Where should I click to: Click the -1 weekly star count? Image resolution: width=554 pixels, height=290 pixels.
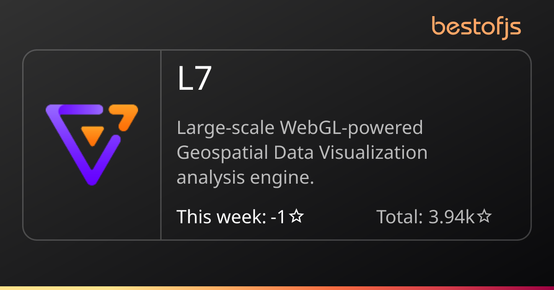279,216
